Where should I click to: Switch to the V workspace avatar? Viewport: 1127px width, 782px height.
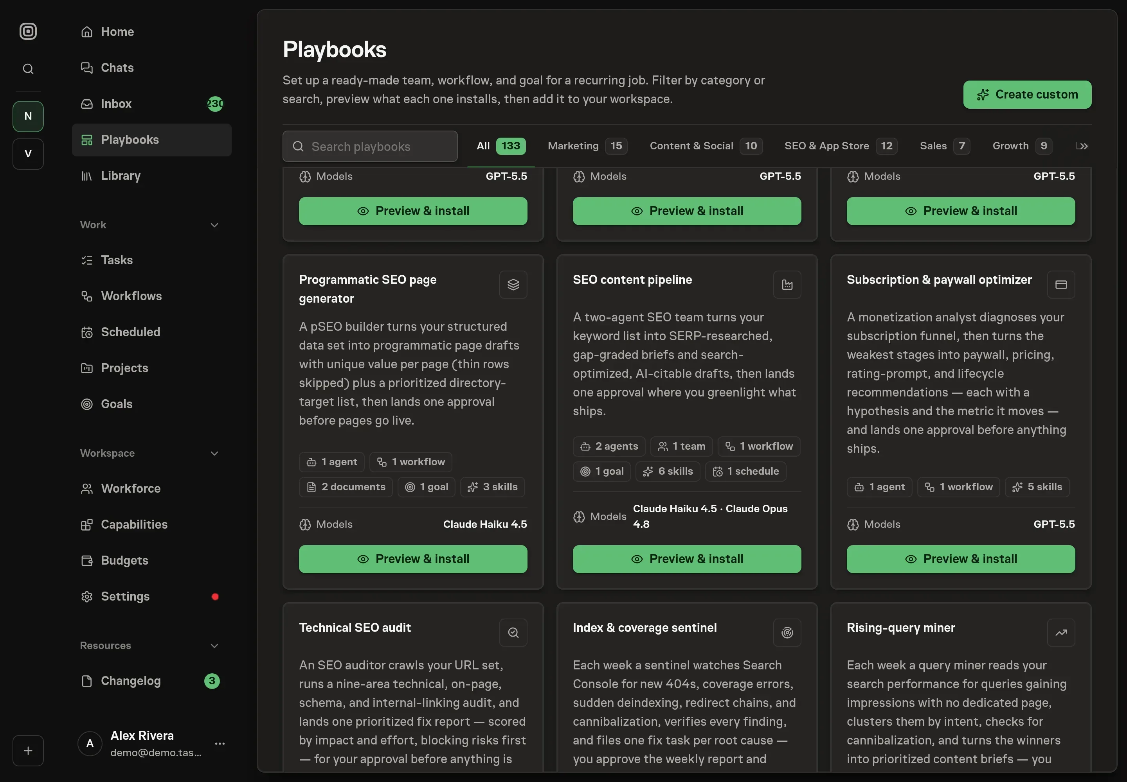(x=28, y=154)
